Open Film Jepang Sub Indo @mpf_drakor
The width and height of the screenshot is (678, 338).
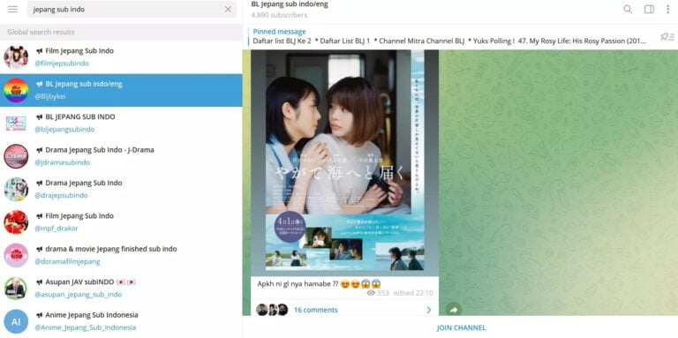coord(121,222)
